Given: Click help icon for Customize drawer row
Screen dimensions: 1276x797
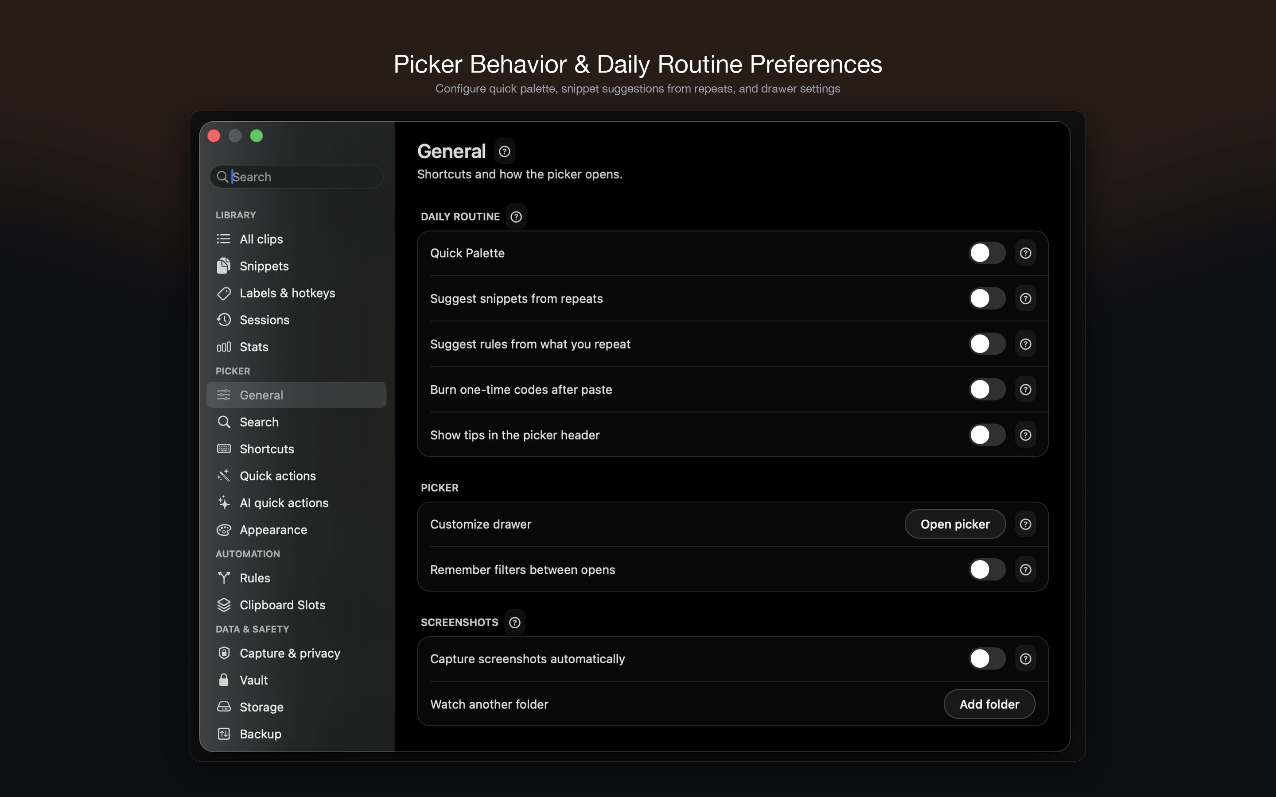Looking at the screenshot, I should coord(1025,524).
